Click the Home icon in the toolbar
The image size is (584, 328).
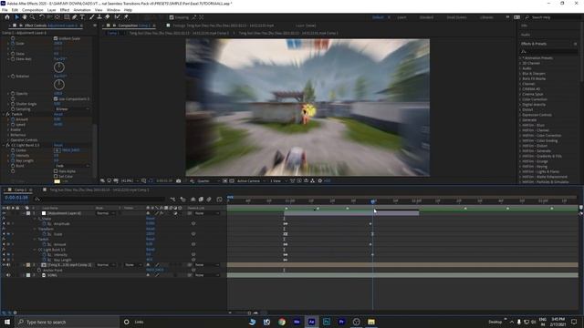pyautogui.click(x=7, y=17)
